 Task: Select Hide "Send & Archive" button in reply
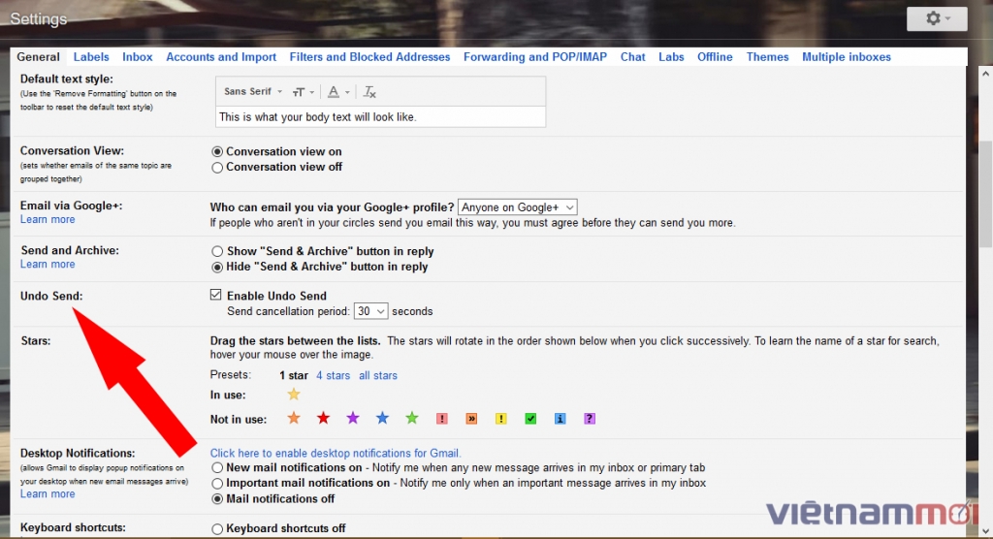[217, 268]
